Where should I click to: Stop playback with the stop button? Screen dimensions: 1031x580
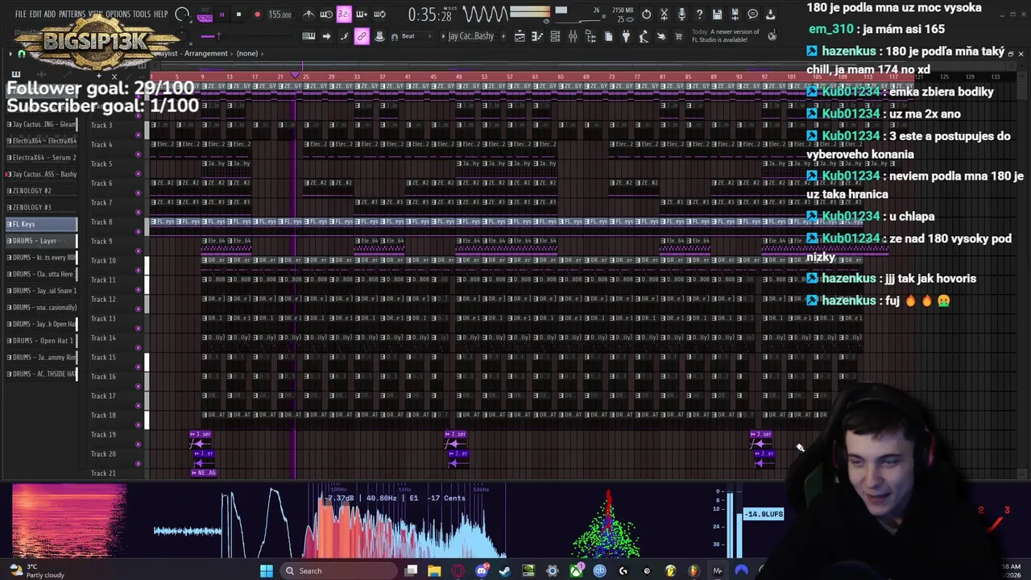238,14
